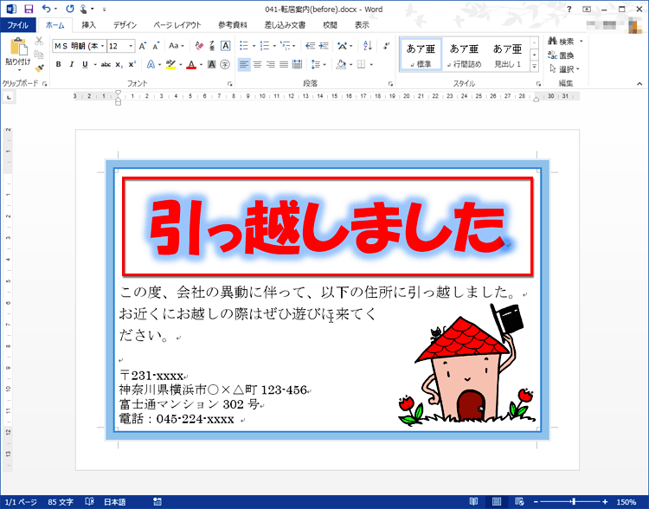
Task: Toggle bold formatting
Action: (x=58, y=65)
